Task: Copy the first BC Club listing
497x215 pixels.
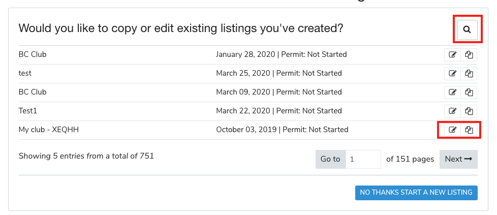Action: tap(469, 55)
